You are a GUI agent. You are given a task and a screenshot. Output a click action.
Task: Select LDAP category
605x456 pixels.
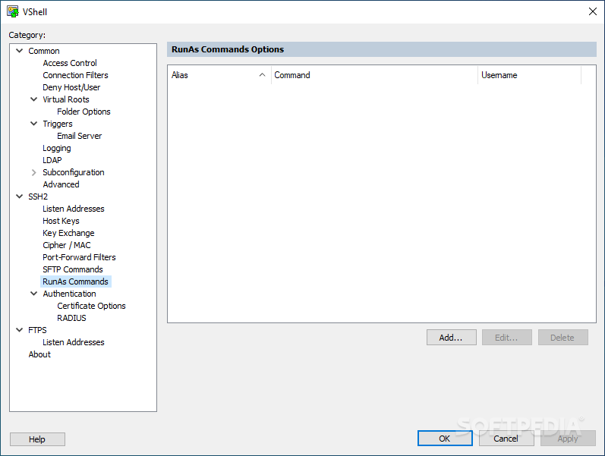[x=52, y=161]
